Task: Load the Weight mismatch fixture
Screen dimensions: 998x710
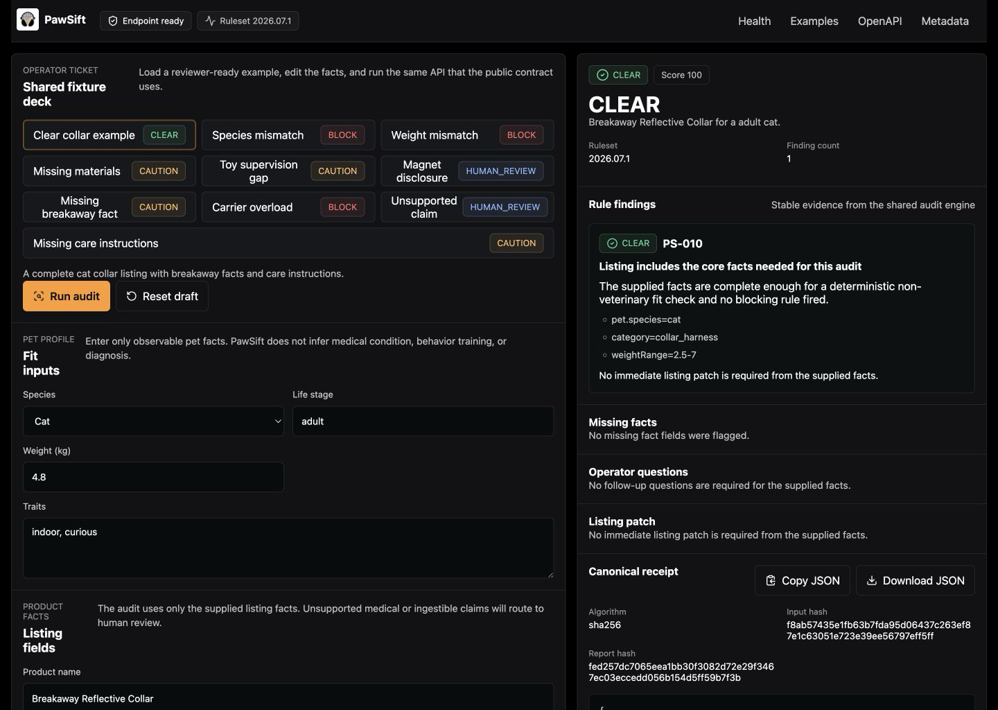Action: tap(467, 135)
